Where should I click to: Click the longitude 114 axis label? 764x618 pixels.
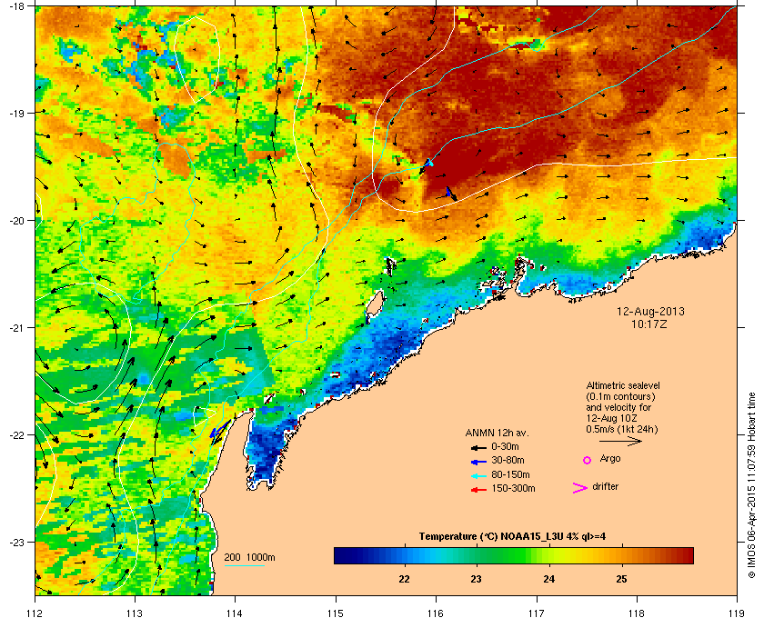pyautogui.click(x=235, y=613)
